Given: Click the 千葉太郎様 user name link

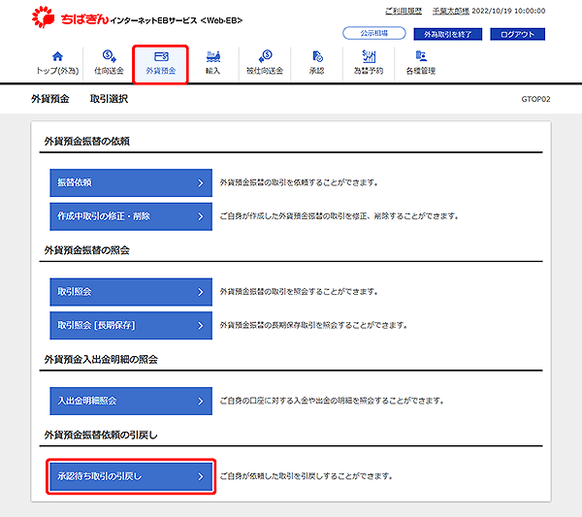Looking at the screenshot, I should point(451,11).
